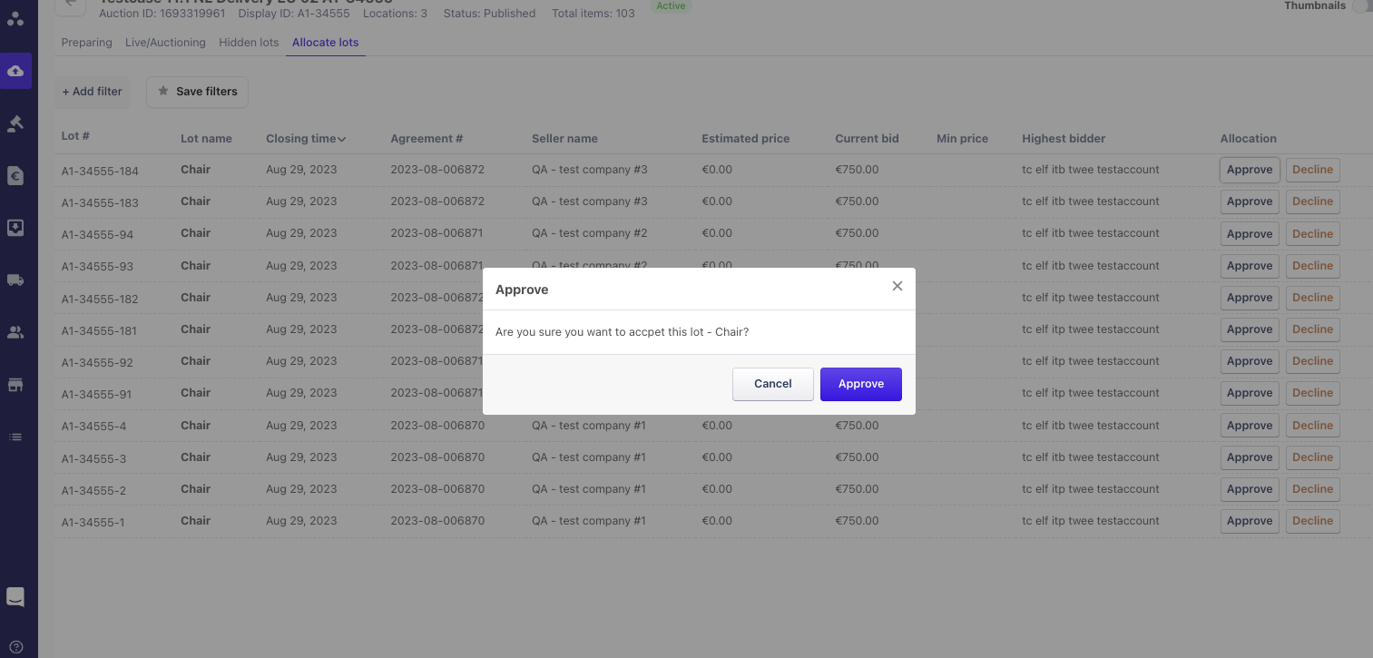The width and height of the screenshot is (1373, 658).
Task: Click the storefront sidebar icon
Action: point(15,385)
